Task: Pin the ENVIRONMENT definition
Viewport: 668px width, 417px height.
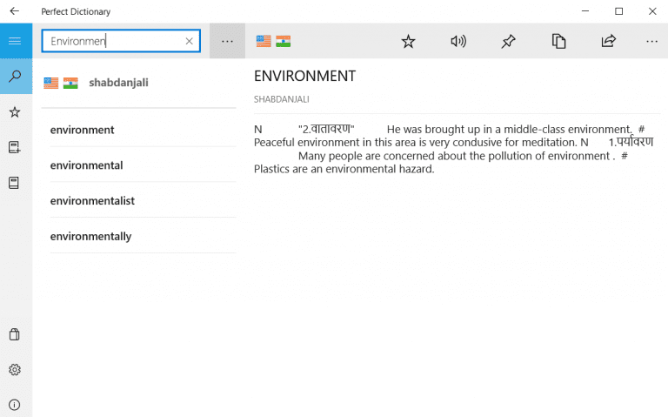Action: click(x=509, y=41)
